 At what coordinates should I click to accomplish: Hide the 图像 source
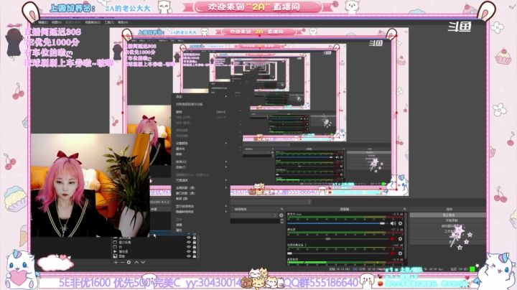(189, 256)
